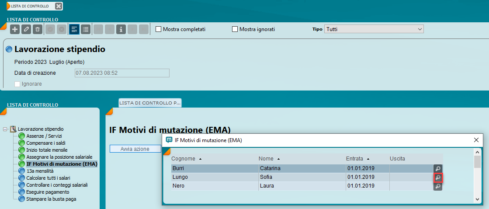Close the Lista di controllo tab with X

click(x=58, y=6)
